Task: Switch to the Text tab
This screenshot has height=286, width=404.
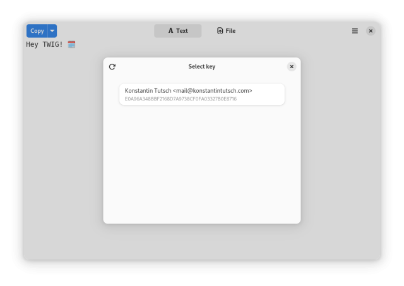Action: tap(178, 31)
